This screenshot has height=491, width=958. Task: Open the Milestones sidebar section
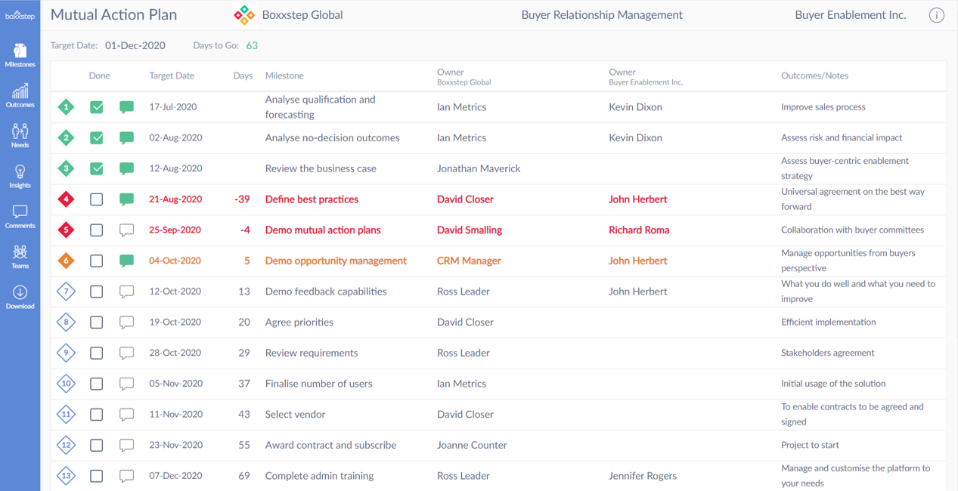pos(20,55)
